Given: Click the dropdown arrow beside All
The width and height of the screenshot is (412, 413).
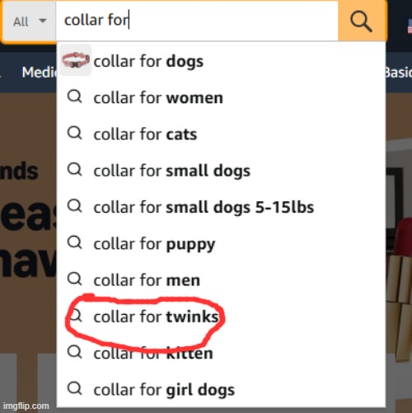Looking at the screenshot, I should pyautogui.click(x=43, y=21).
